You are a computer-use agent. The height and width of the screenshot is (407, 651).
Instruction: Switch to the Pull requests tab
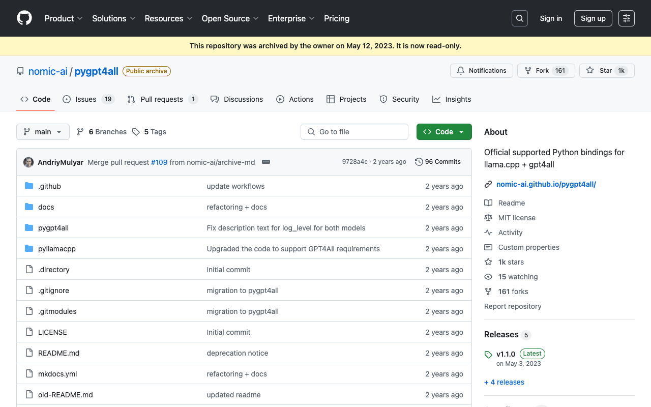tap(162, 99)
